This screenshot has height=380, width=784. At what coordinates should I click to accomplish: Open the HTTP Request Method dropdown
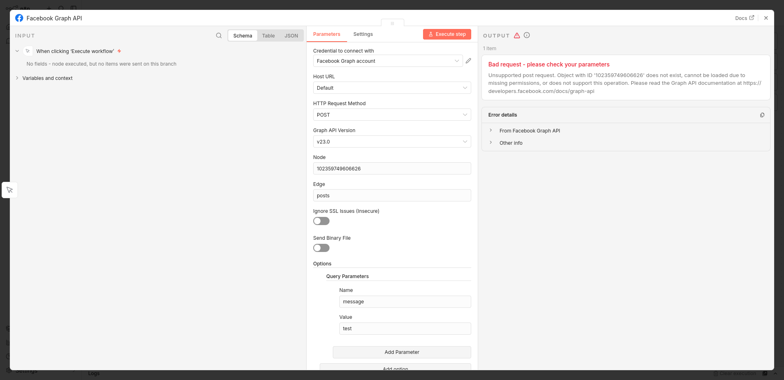pyautogui.click(x=392, y=115)
